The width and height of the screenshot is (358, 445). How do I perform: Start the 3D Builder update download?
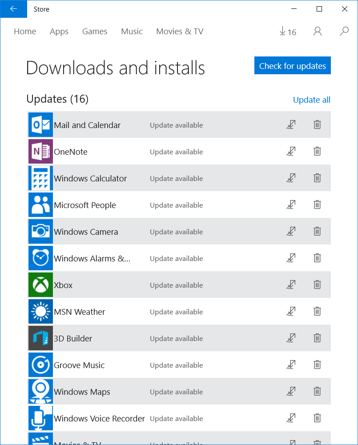coord(291,338)
